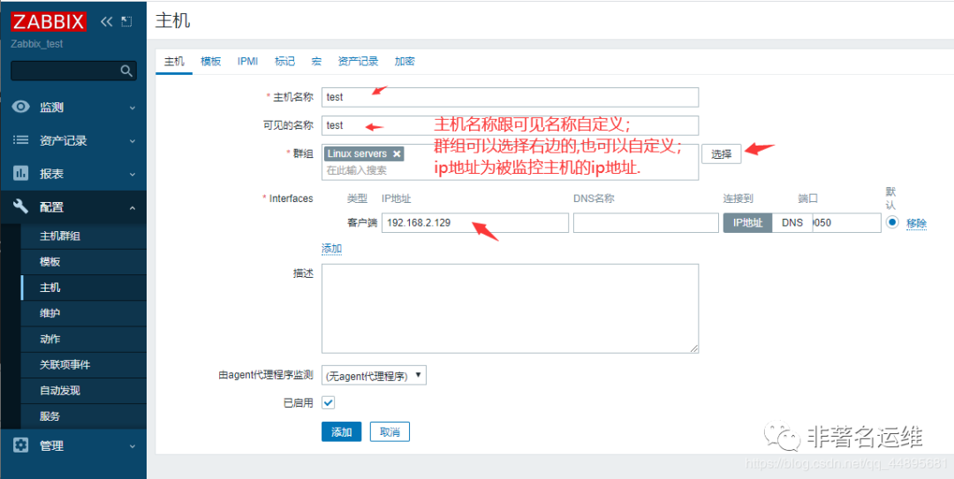Viewport: 954px width, 479px height.
Task: Expand the 报表 menu chevron
Action: coord(132,174)
